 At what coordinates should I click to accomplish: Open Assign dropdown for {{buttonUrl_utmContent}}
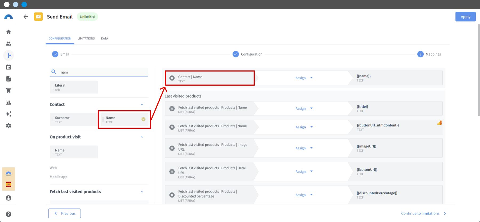pos(304,127)
